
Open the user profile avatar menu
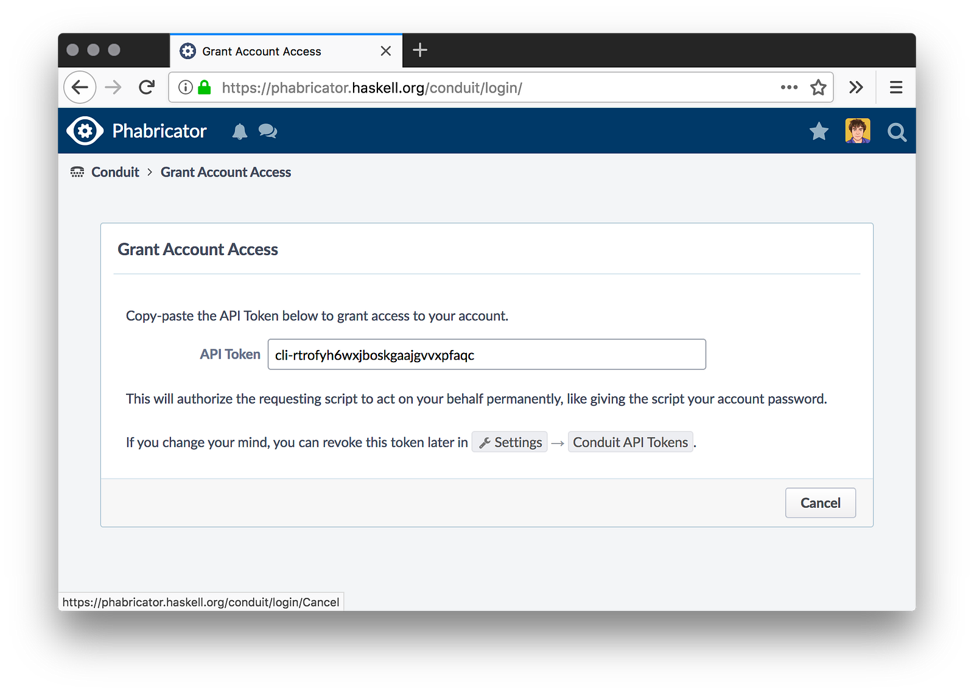858,131
